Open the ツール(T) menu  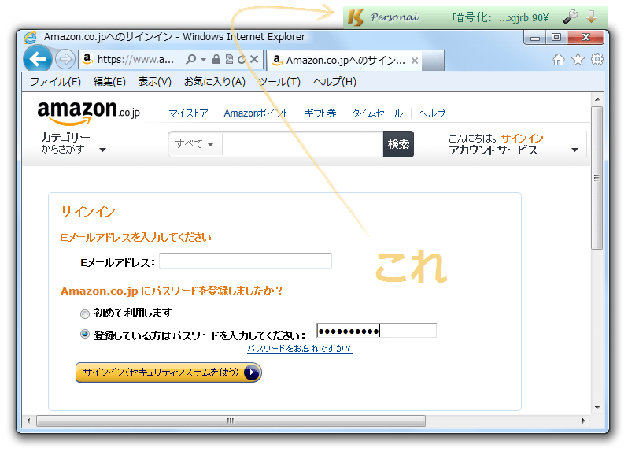[279, 82]
